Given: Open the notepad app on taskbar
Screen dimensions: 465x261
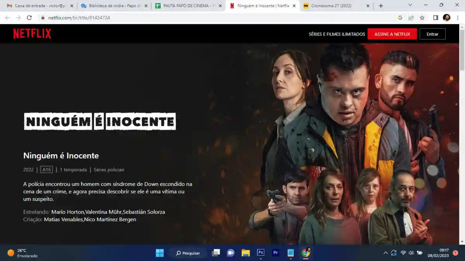Looking at the screenshot, I should point(291,253).
